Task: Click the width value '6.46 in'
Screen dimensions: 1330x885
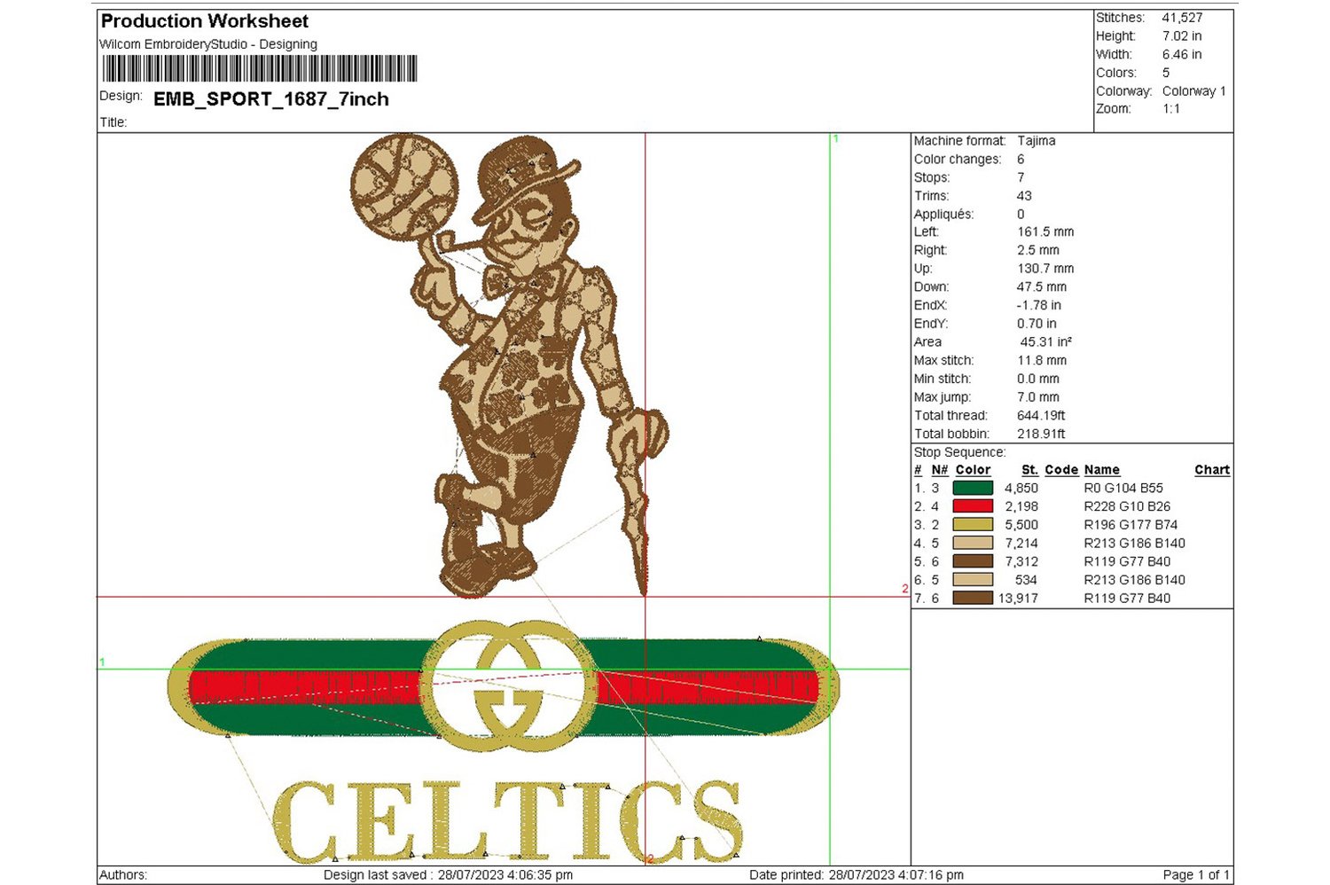Action: point(1182,55)
